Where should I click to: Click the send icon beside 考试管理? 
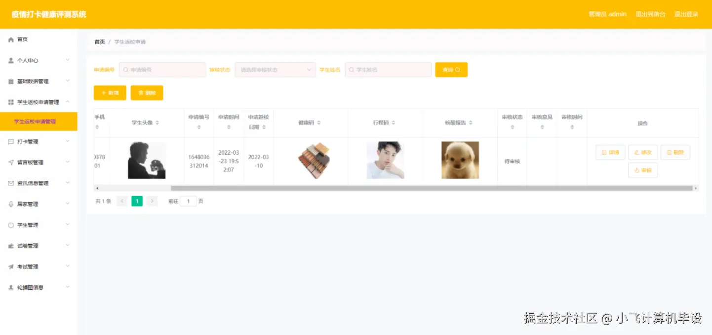(11, 267)
